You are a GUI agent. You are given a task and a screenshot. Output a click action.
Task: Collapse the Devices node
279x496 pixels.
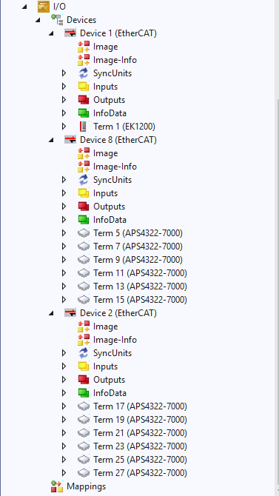click(x=38, y=20)
